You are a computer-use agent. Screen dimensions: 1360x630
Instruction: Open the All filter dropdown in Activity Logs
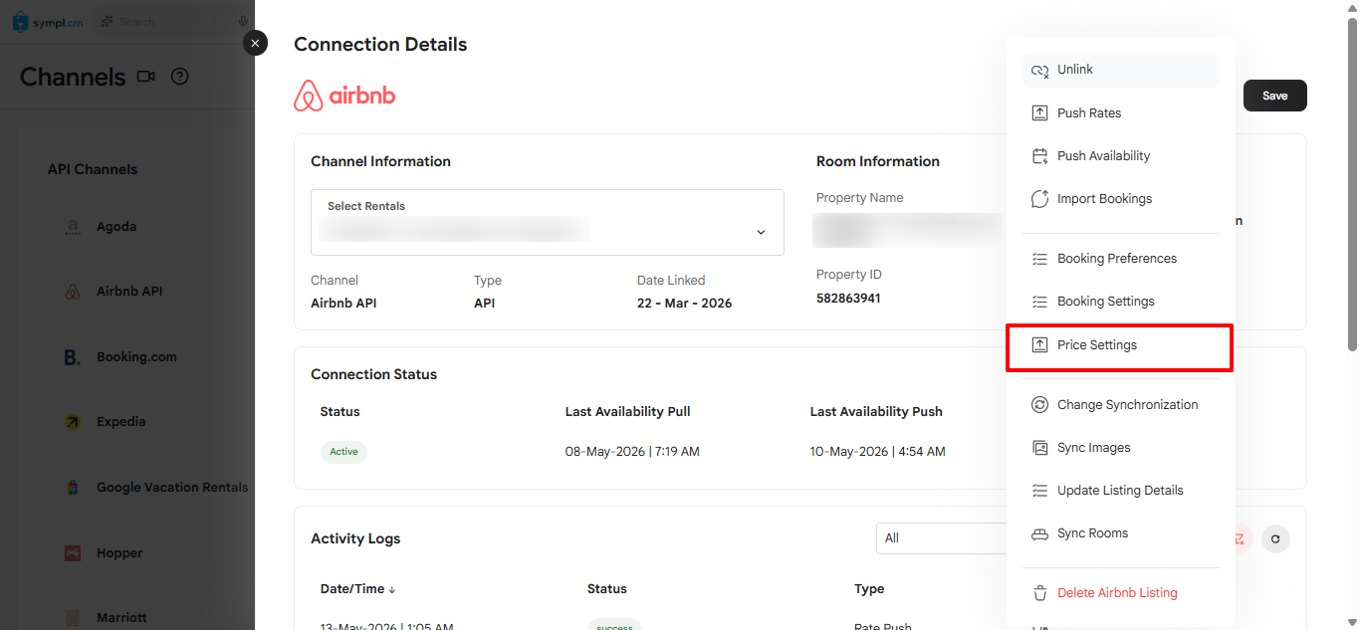click(941, 538)
